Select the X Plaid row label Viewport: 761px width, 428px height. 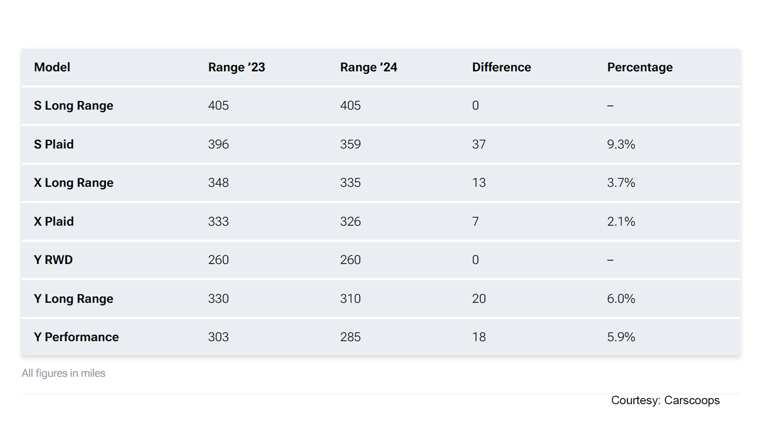[54, 222]
